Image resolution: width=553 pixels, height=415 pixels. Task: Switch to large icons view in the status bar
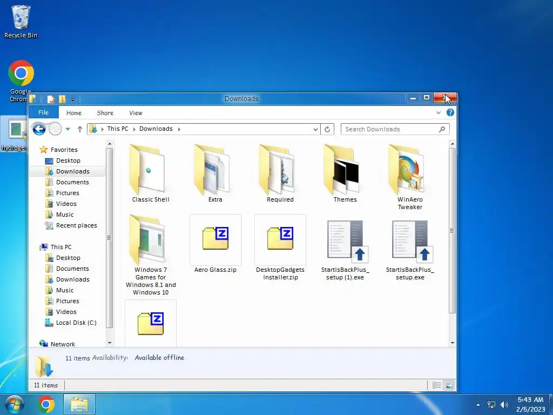pos(449,385)
